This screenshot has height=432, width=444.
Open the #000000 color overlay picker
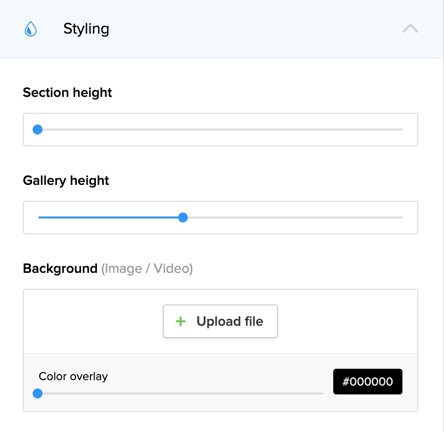tap(367, 382)
